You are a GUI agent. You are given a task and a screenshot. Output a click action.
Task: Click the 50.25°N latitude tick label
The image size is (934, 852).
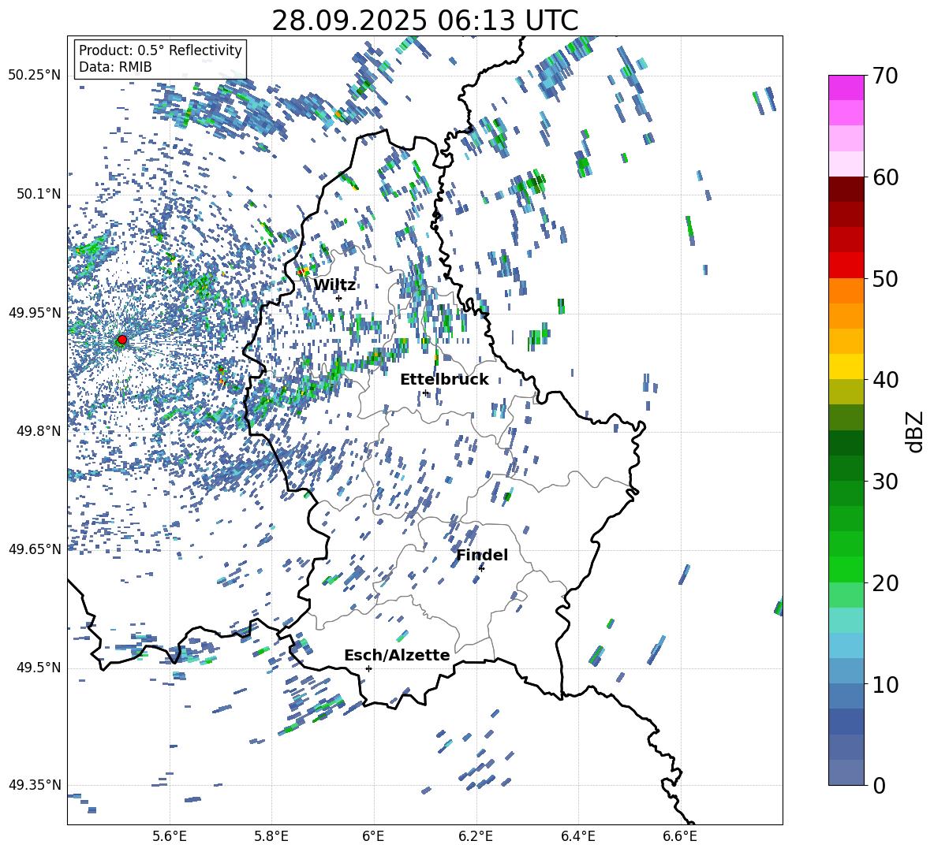pos(35,76)
